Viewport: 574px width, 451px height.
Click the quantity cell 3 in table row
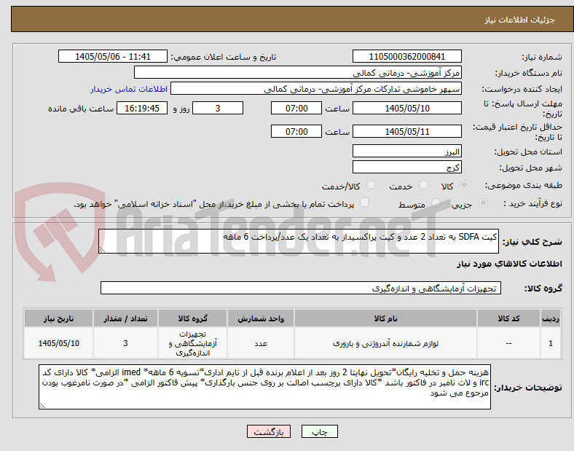(125, 343)
